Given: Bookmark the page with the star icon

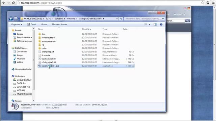Looking at the screenshot, I should tap(202, 3).
